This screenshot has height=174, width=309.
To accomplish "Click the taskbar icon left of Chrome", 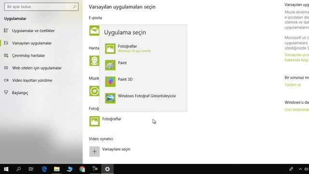I will point(70,169).
